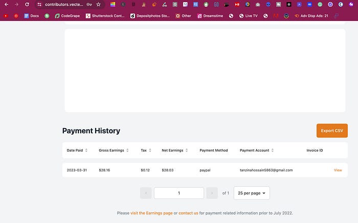358x223 pixels.
Task: Open site information icon beside the URL
Action: click(39, 4)
